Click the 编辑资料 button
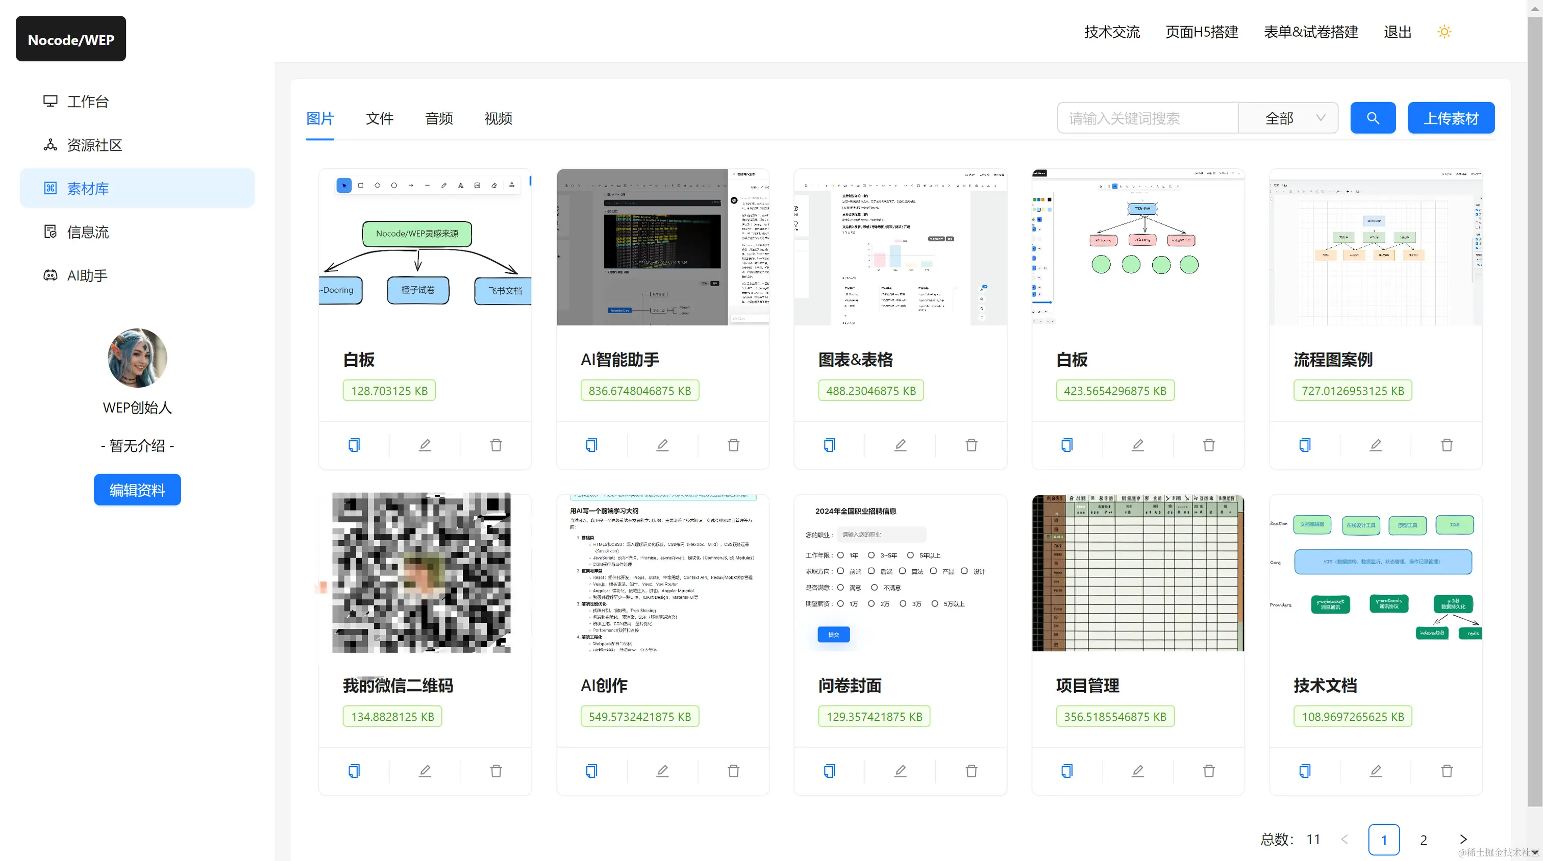 pos(137,490)
